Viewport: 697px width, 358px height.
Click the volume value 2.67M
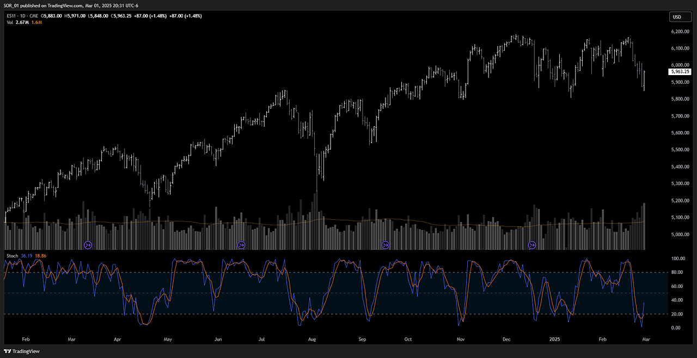coord(22,22)
